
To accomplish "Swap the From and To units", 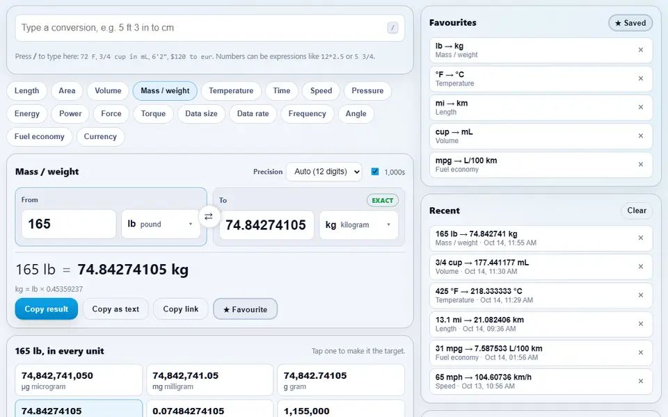I will click(208, 217).
